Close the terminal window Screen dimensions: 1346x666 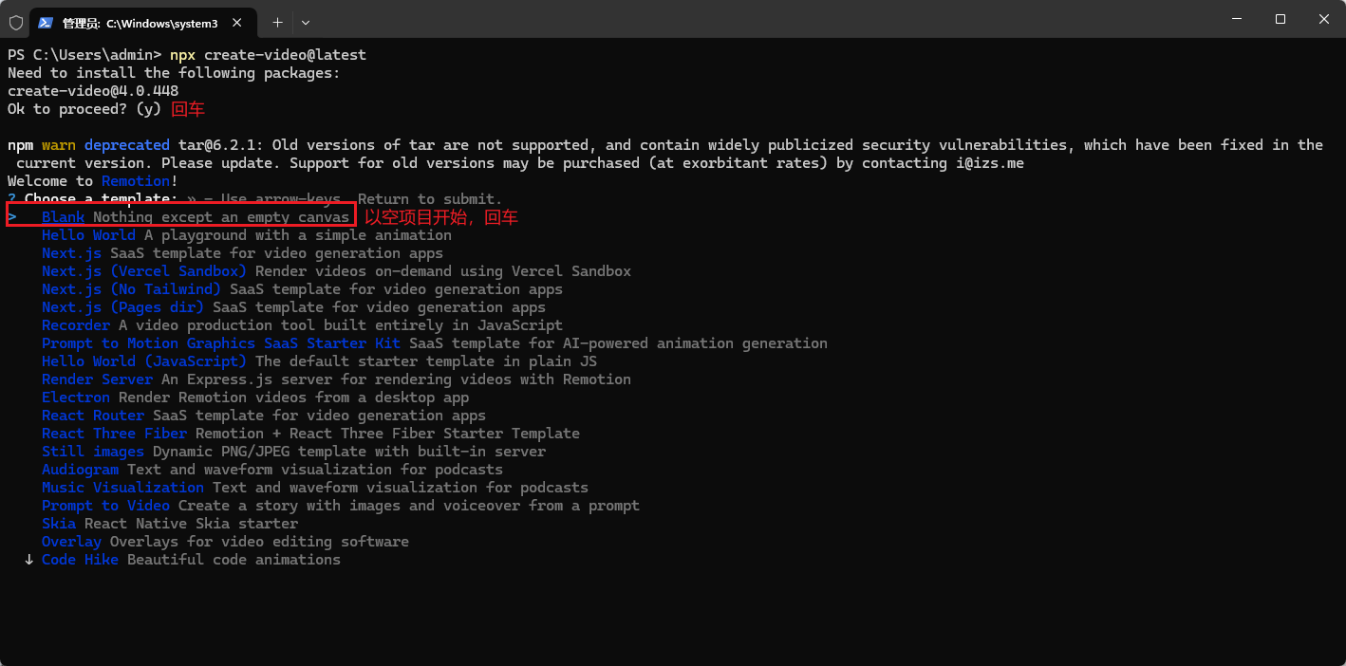1323,19
